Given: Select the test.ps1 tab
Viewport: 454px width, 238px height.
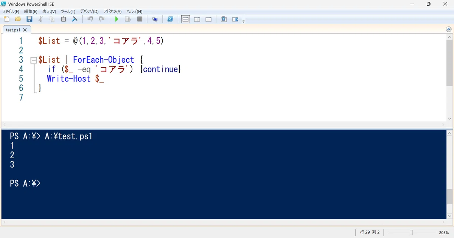Looking at the screenshot, I should [x=13, y=30].
